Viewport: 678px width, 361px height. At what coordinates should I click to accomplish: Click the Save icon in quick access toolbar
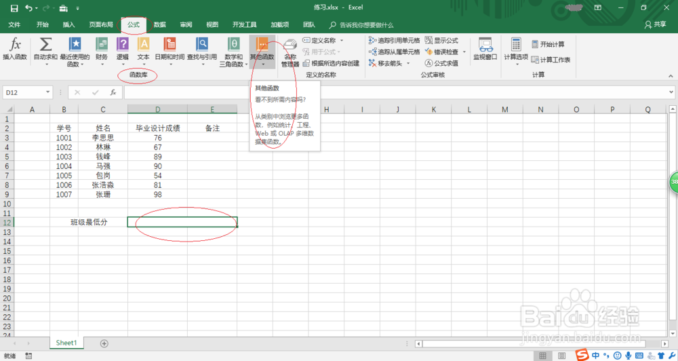(14, 7)
